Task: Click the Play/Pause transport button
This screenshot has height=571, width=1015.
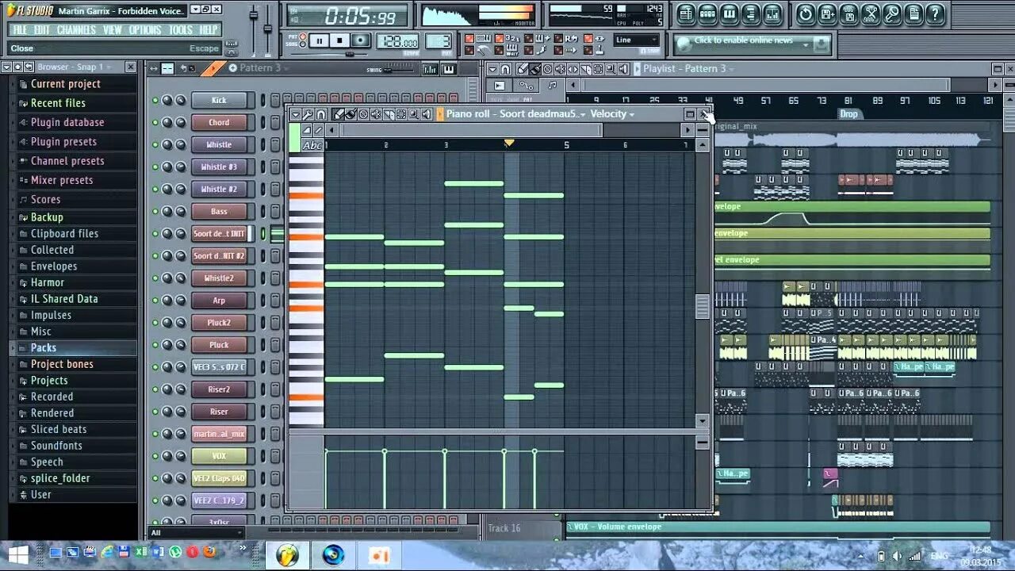Action: tap(320, 41)
